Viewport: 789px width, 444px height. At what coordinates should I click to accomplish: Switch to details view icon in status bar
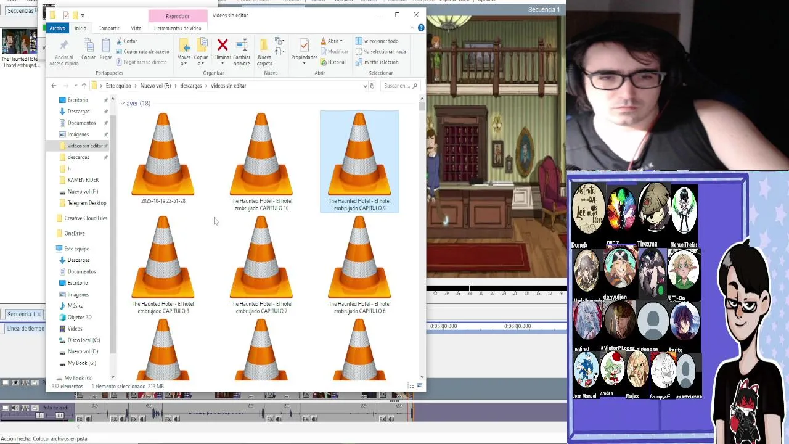pyautogui.click(x=410, y=386)
